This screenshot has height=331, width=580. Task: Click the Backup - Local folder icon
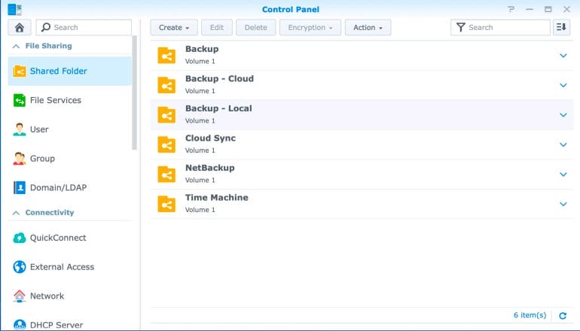(166, 115)
